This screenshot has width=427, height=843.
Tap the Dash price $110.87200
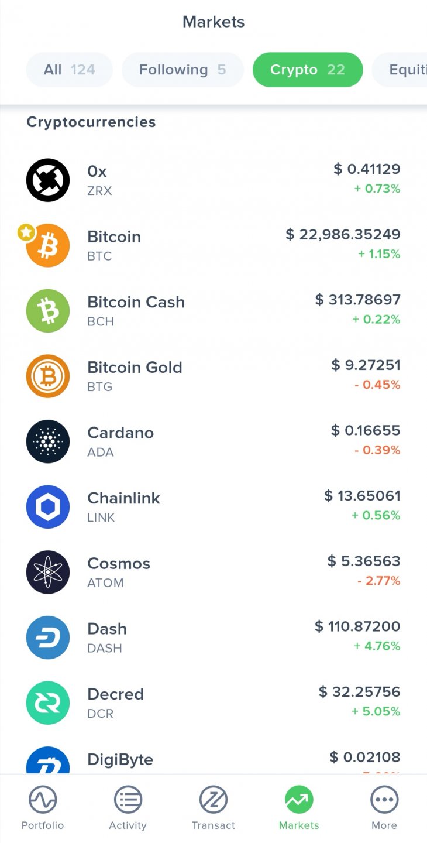pos(357,626)
